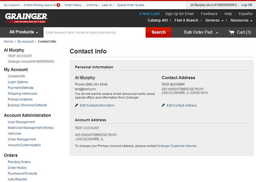This screenshot has width=256, height=182.
Task: Open Order History in the top bar
Action: pos(73,5)
